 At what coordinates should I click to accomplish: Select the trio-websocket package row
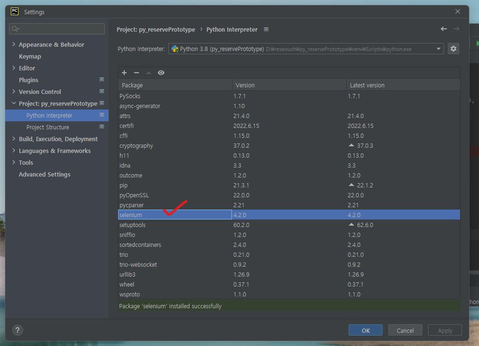click(289, 265)
